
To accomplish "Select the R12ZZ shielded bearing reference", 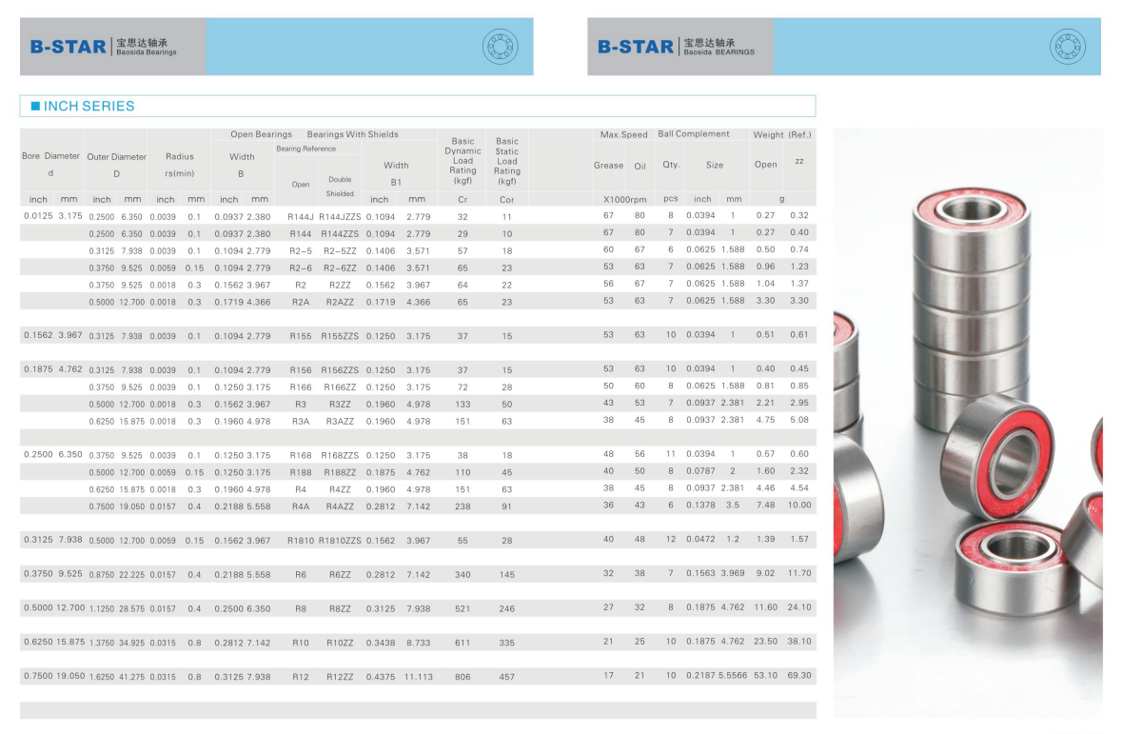I will pos(340,676).
